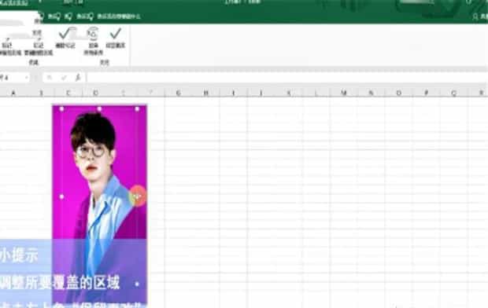Click top-right corner handle of selection box
This screenshot has width=488, height=308.
137,109
